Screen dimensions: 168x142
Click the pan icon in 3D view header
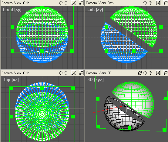[x=145, y=73]
